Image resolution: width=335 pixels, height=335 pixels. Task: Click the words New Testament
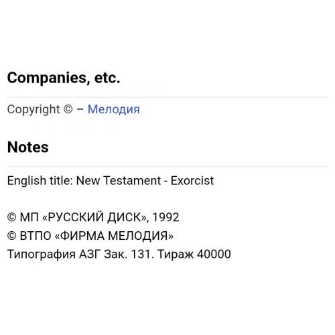pos(119,180)
